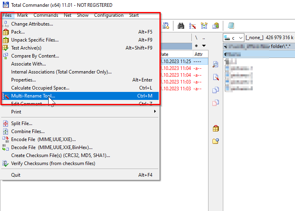Click the synchronize directories toolbar icon
295x211 pixels.
(204, 26)
